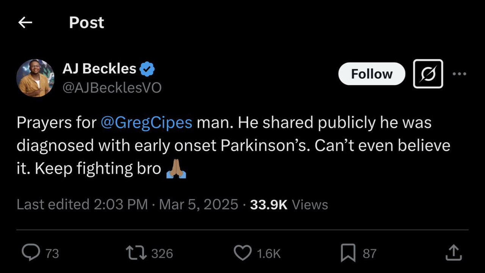Open the @AJBecklesVO handle
Image resolution: width=485 pixels, height=273 pixels.
coord(112,88)
